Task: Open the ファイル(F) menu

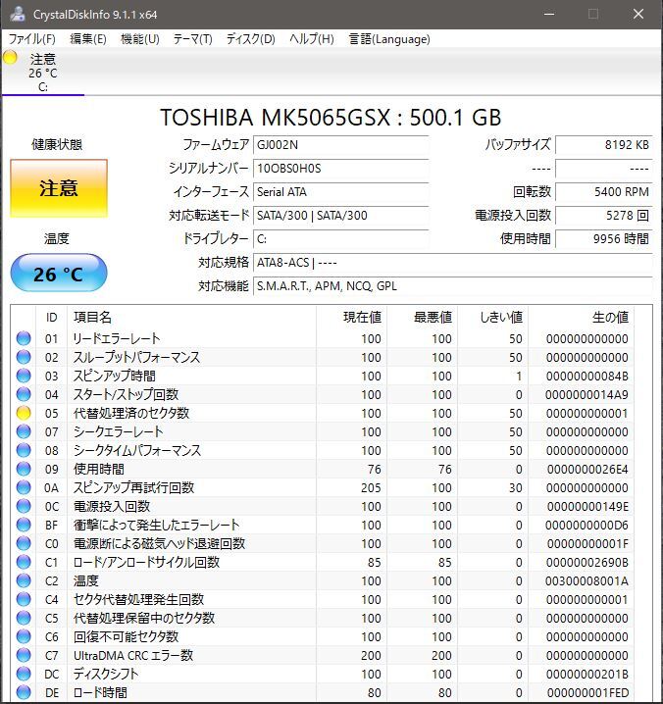Action: 32,39
